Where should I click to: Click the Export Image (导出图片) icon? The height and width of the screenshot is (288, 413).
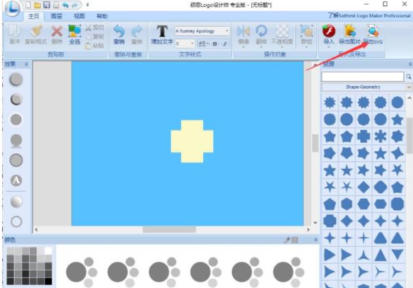[x=351, y=32]
